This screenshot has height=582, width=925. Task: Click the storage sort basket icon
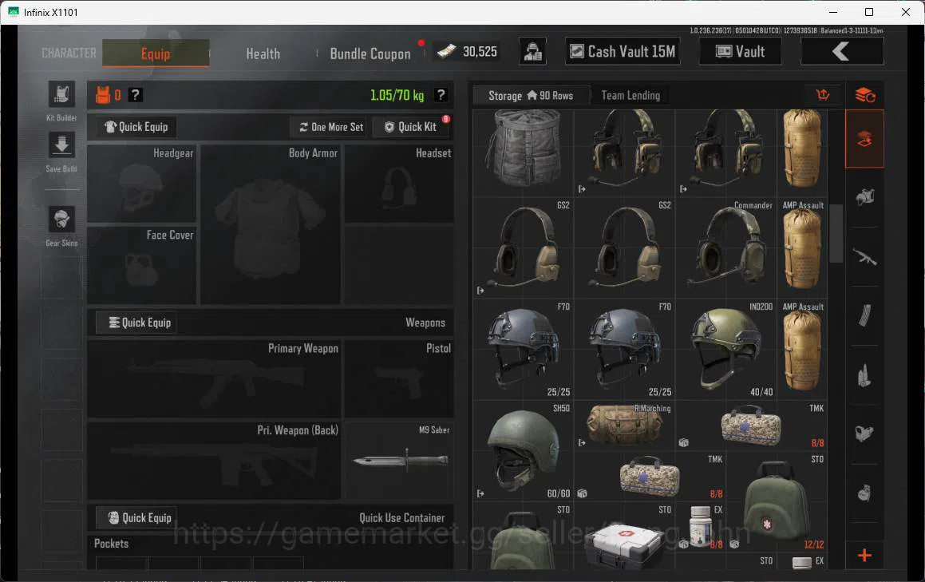823,95
